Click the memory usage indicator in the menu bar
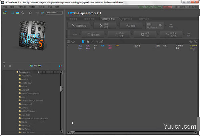 (186, 7)
